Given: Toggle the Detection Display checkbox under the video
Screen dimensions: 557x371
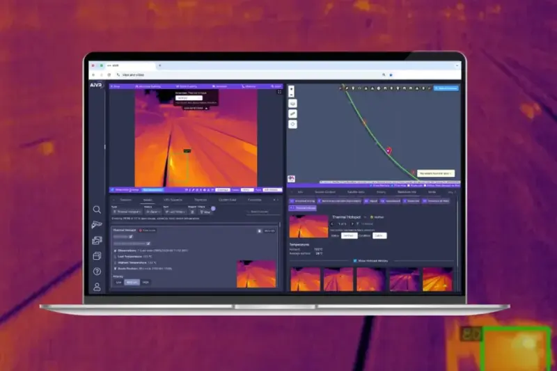Looking at the screenshot, I should click(x=112, y=190).
